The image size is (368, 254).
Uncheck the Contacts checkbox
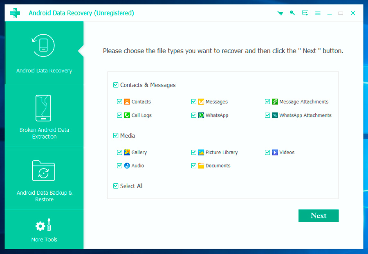coord(119,102)
